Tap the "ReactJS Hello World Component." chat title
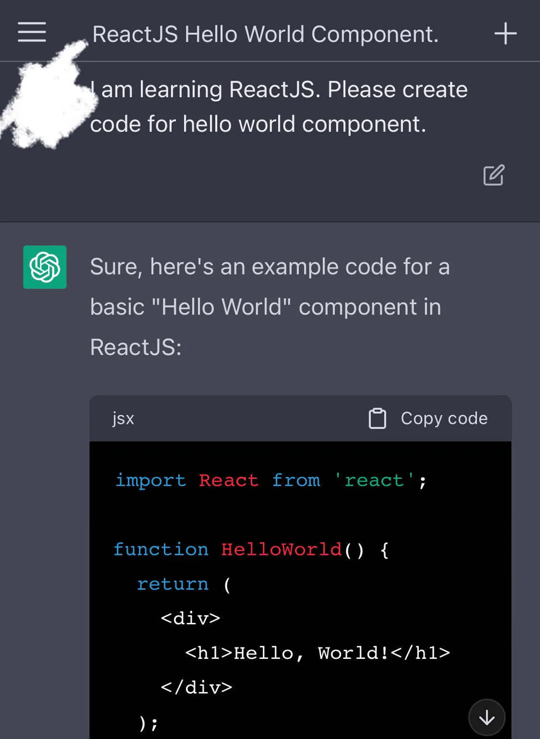The width and height of the screenshot is (540, 739). click(265, 34)
